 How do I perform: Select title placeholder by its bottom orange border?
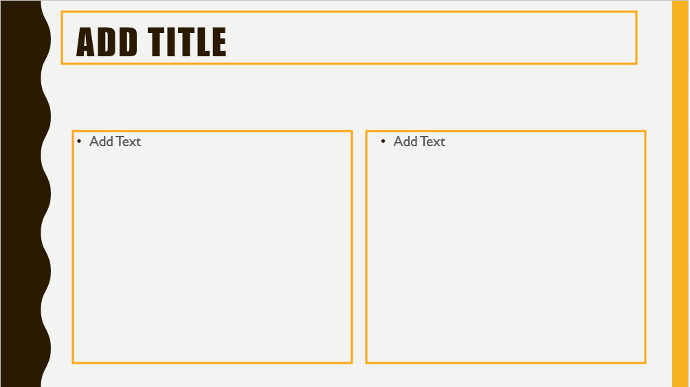point(349,64)
